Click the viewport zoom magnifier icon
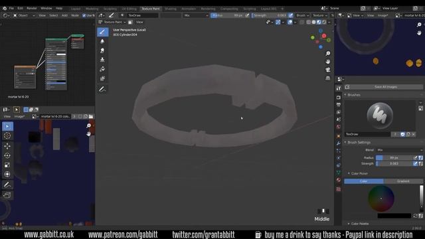425x239 pixels. coord(328,53)
